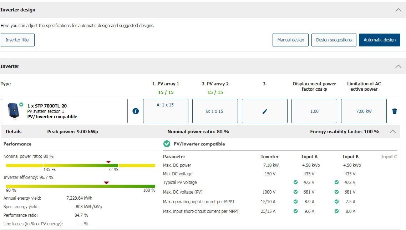The image size is (406, 230).
Task: Switch to Manual design
Action: click(290, 40)
